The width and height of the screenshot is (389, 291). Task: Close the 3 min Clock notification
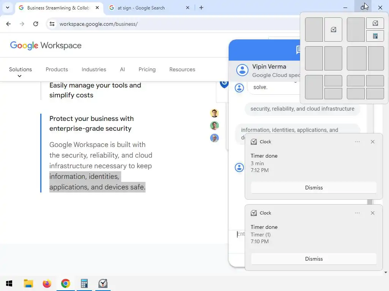[x=373, y=142]
